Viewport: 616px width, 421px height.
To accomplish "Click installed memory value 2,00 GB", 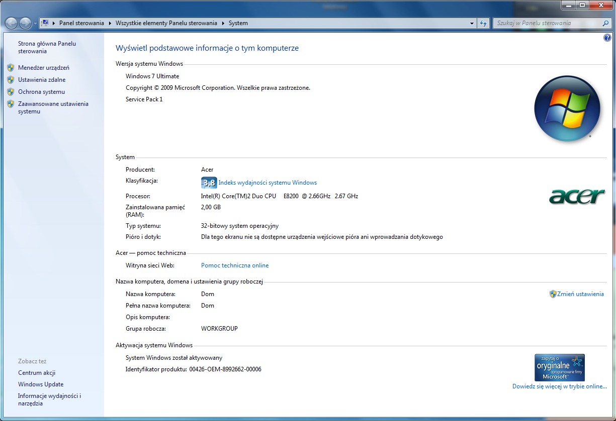I will pyautogui.click(x=211, y=207).
